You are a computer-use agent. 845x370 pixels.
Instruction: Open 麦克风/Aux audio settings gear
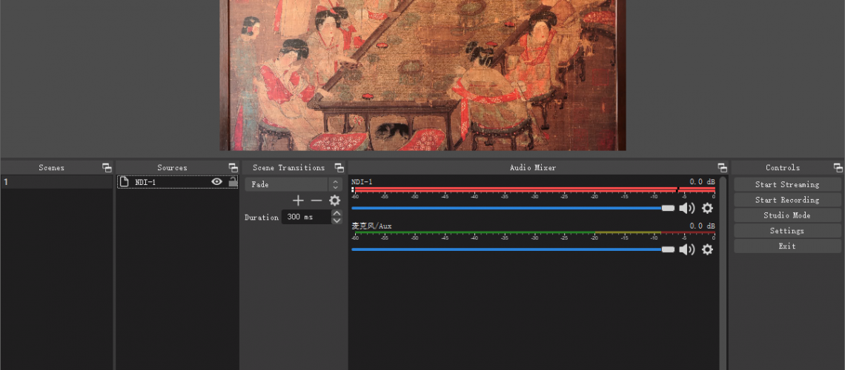707,249
